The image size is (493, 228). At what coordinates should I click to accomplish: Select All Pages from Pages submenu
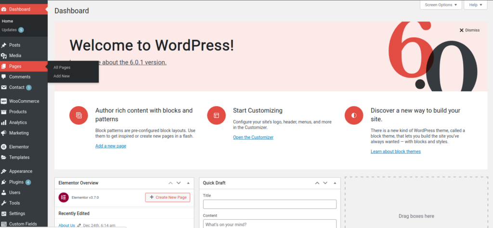tap(62, 67)
